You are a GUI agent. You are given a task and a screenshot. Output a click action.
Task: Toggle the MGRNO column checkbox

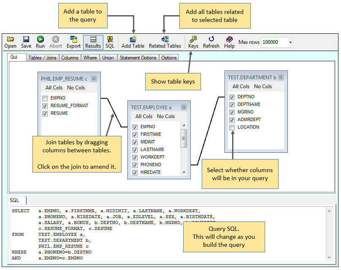click(x=232, y=112)
